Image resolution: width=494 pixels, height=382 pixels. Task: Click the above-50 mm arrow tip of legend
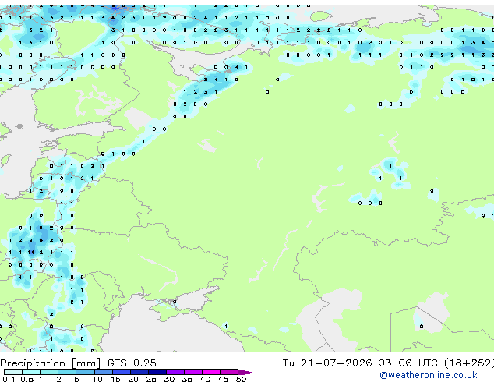pos(247,373)
